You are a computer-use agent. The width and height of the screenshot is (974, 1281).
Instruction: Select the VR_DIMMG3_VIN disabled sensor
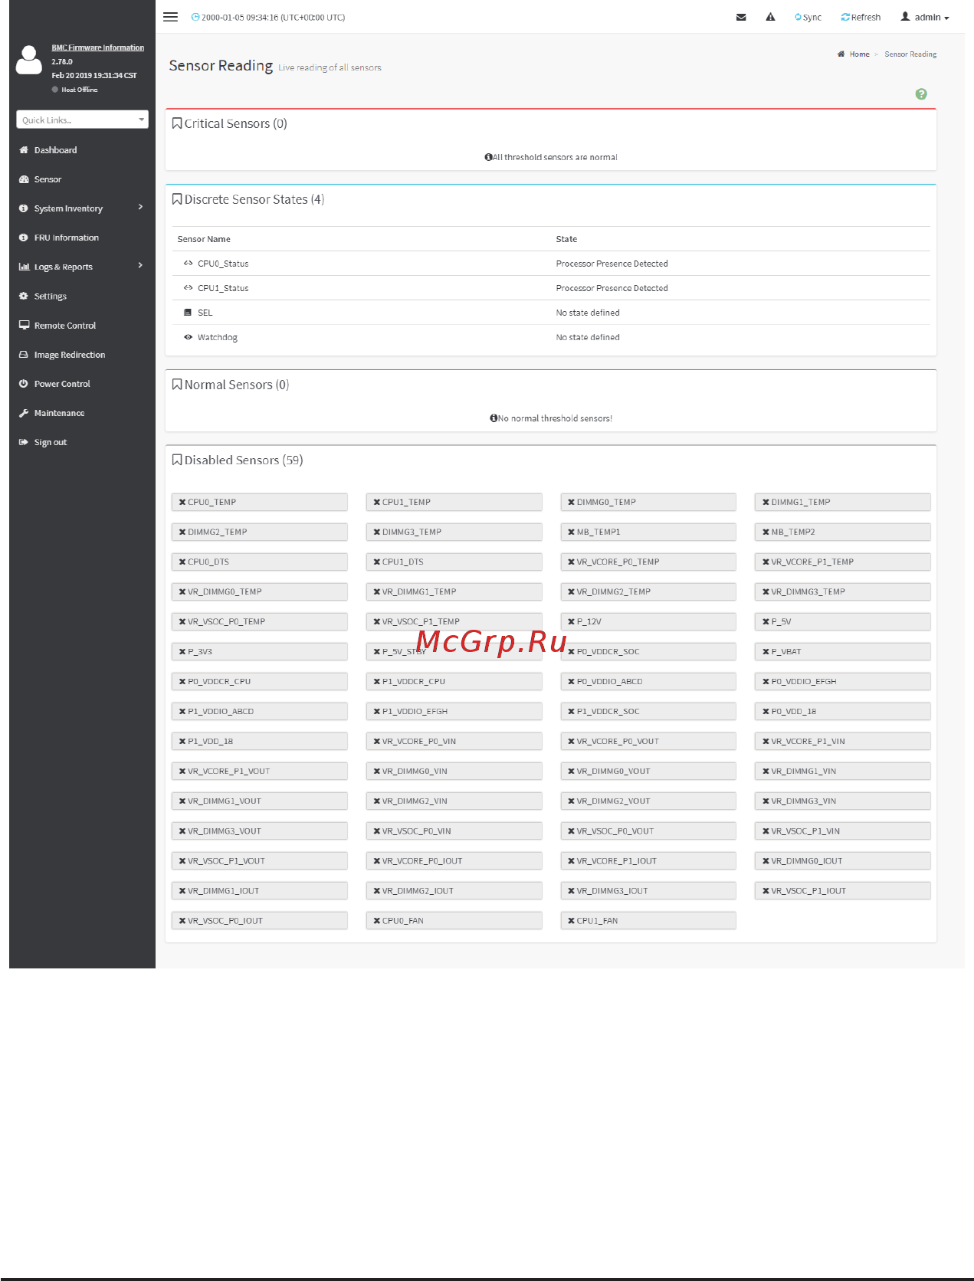pos(843,801)
